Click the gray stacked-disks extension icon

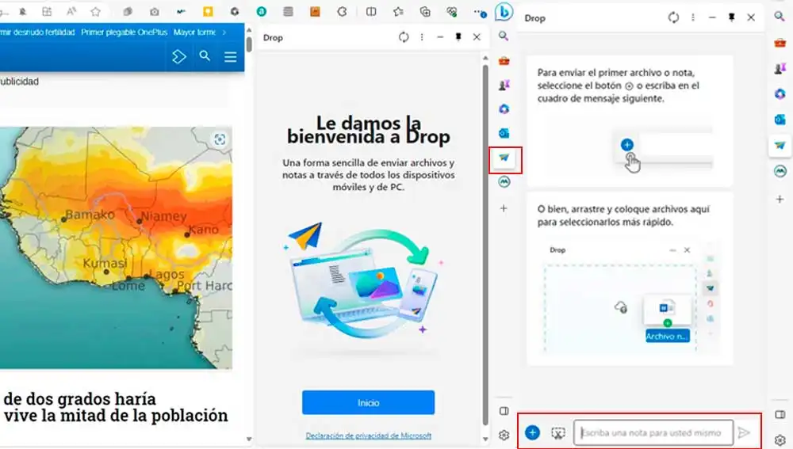(x=289, y=12)
